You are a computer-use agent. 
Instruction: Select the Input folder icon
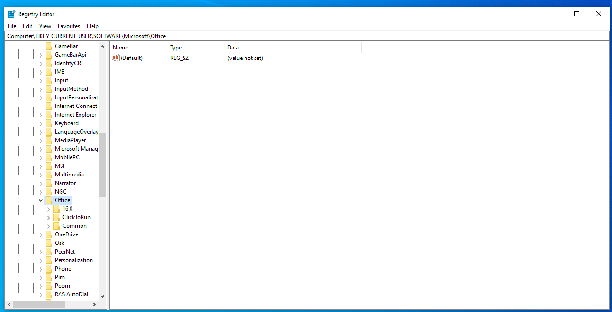(49, 80)
